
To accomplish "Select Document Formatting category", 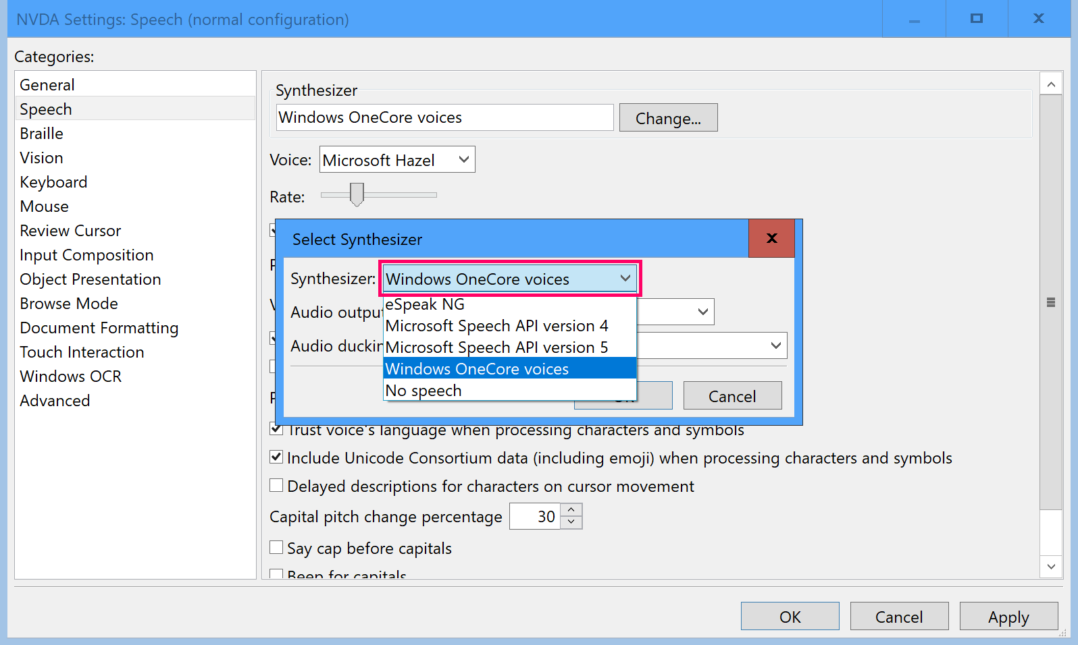I will [135, 327].
